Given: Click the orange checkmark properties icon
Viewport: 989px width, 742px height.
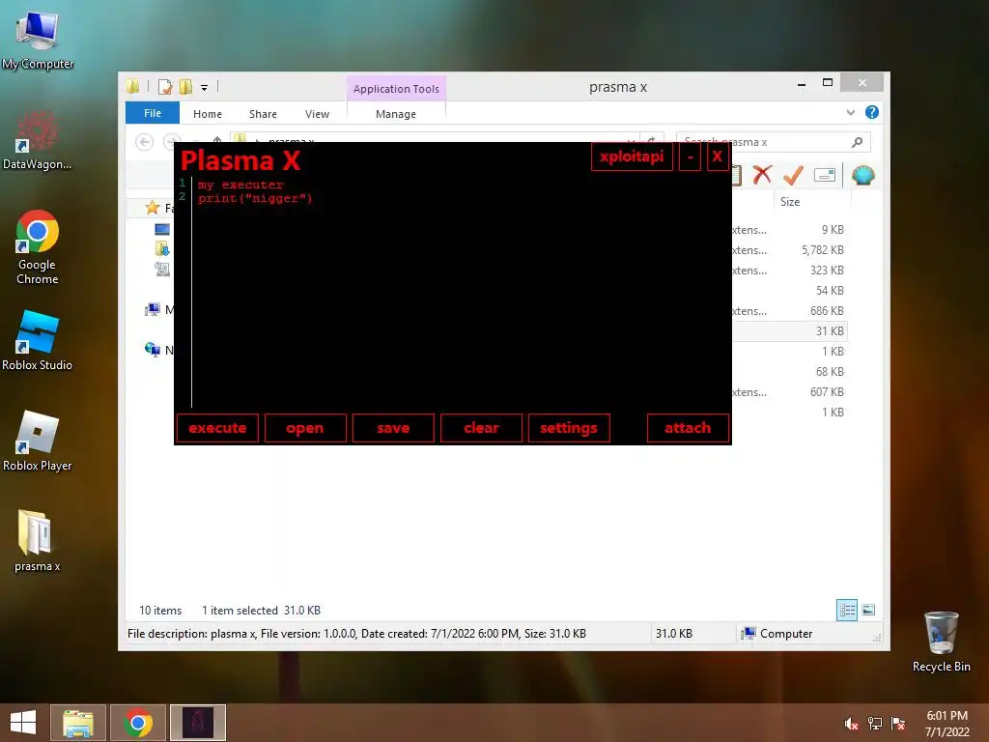Looking at the screenshot, I should coord(793,175).
